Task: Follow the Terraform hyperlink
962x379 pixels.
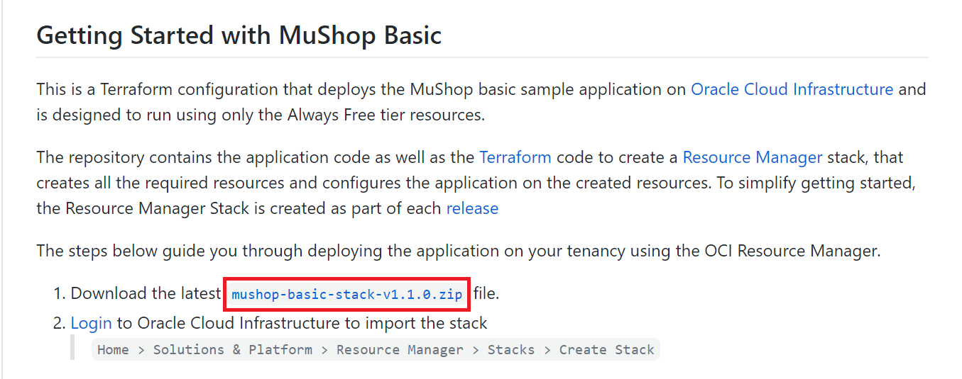Action: [515, 157]
